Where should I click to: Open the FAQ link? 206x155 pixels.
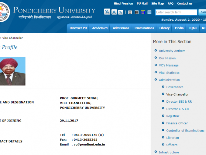tap(170, 4)
